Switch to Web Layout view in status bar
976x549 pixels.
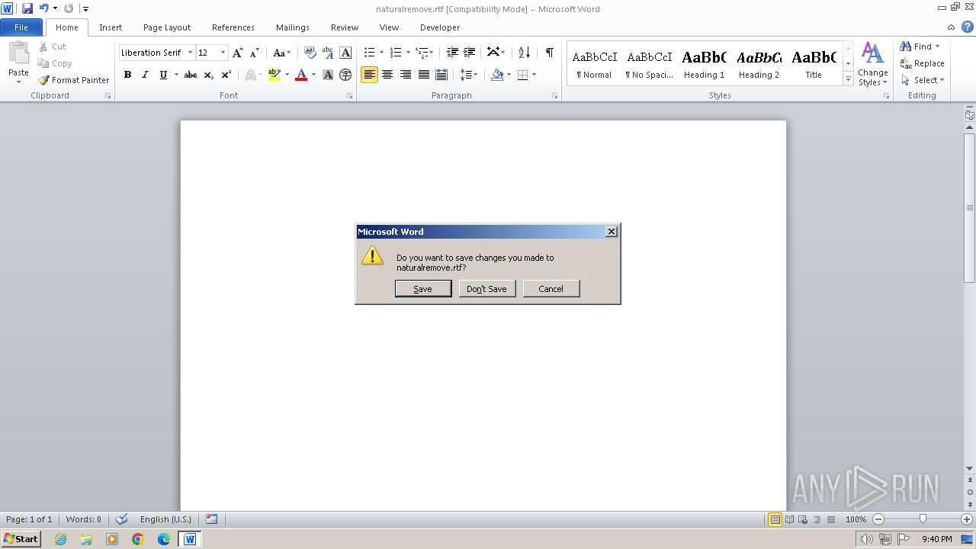pos(802,519)
